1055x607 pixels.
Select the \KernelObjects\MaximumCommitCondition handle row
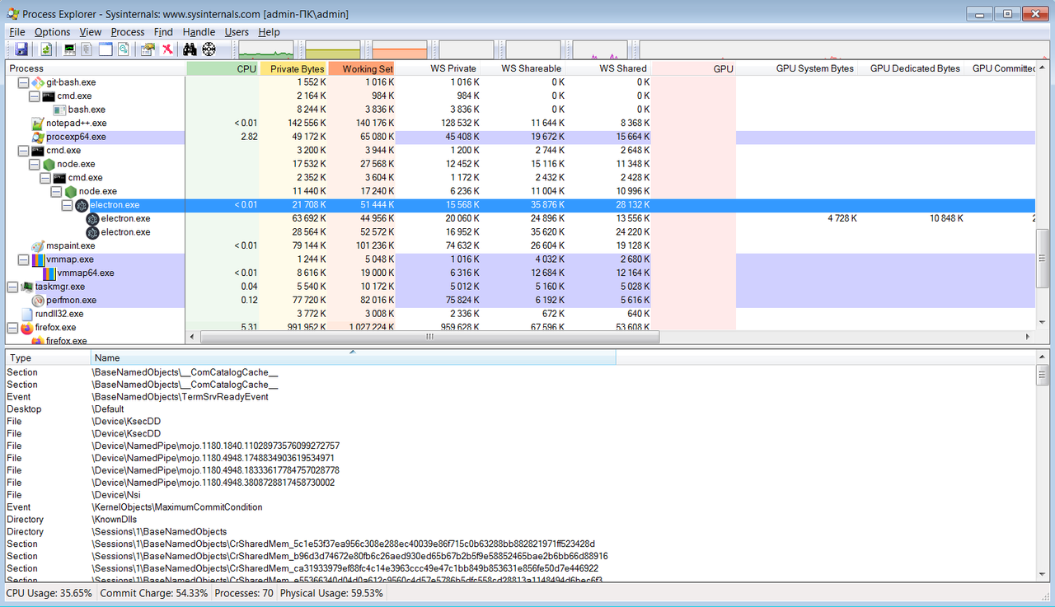[x=519, y=507]
